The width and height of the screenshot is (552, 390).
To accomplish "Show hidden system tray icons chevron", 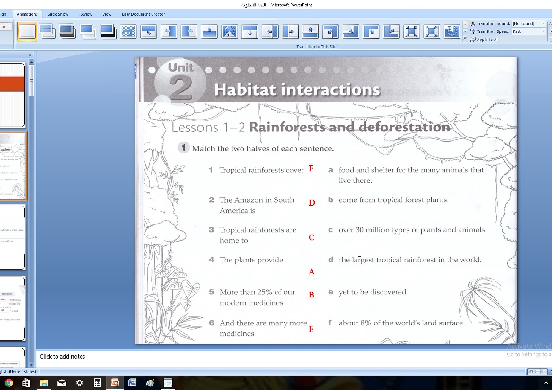I will [545, 383].
